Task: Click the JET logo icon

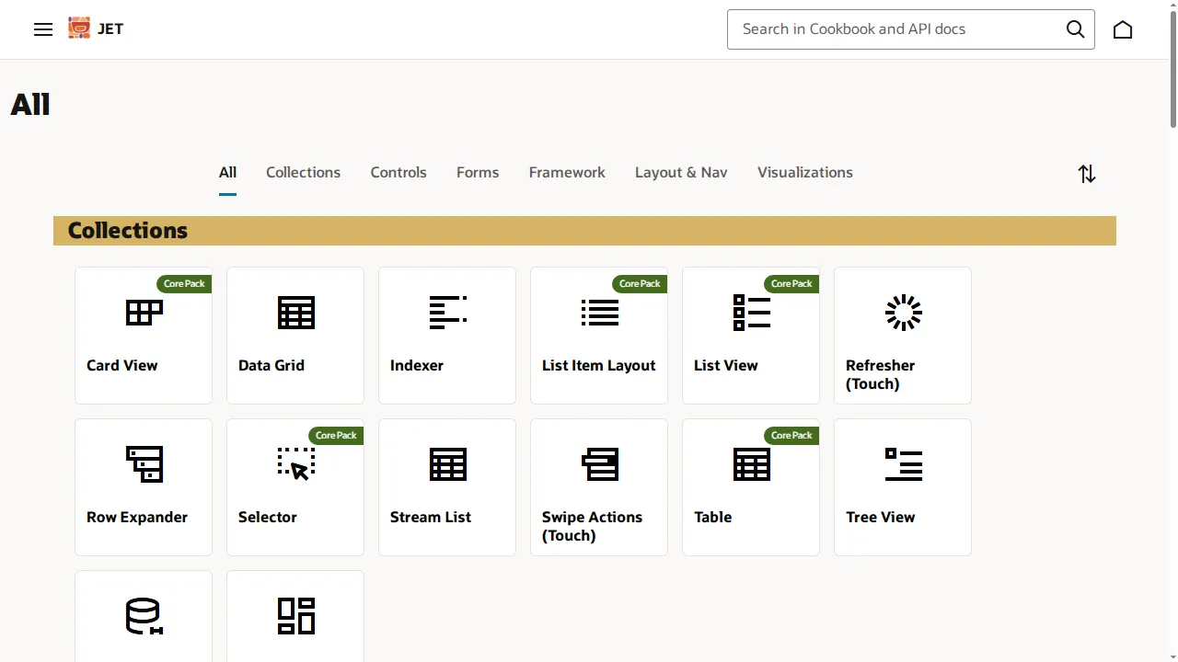Action: pyautogui.click(x=79, y=29)
